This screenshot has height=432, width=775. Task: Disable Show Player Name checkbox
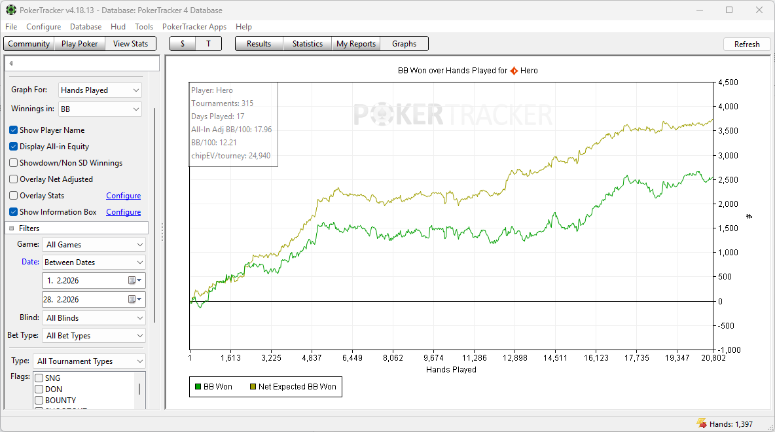pyautogui.click(x=14, y=130)
